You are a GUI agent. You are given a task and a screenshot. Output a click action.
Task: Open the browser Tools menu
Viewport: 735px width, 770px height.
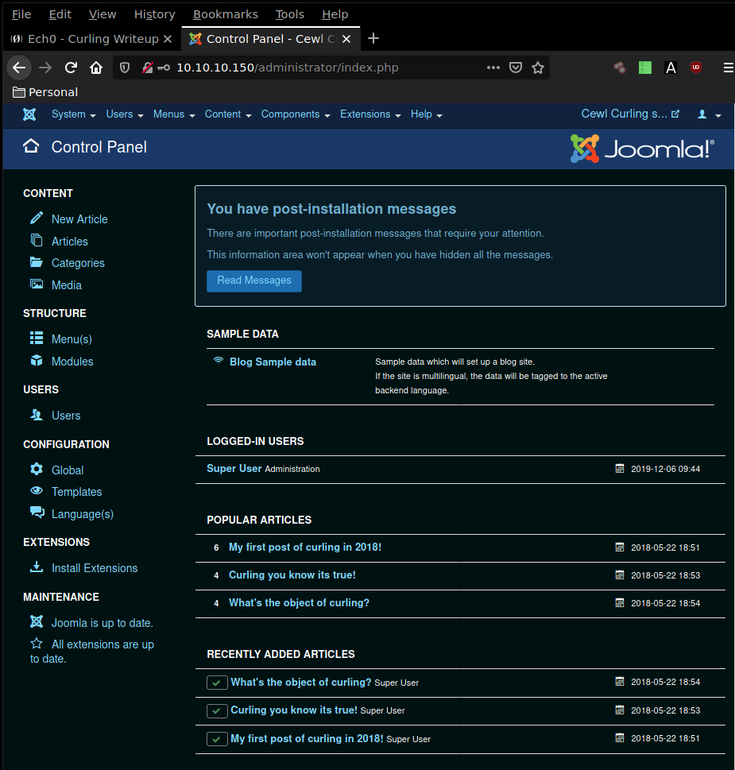pos(290,14)
